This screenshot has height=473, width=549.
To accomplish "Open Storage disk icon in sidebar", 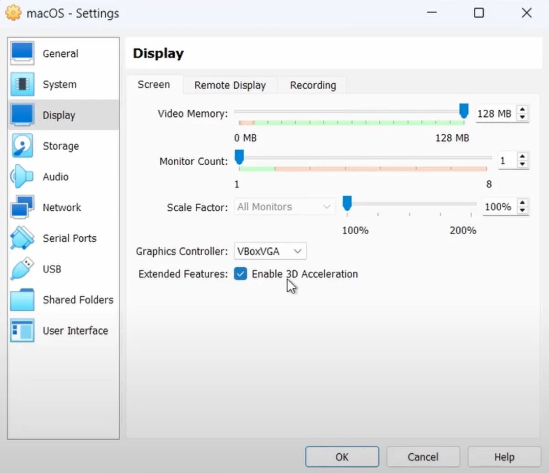I will 22,146.
